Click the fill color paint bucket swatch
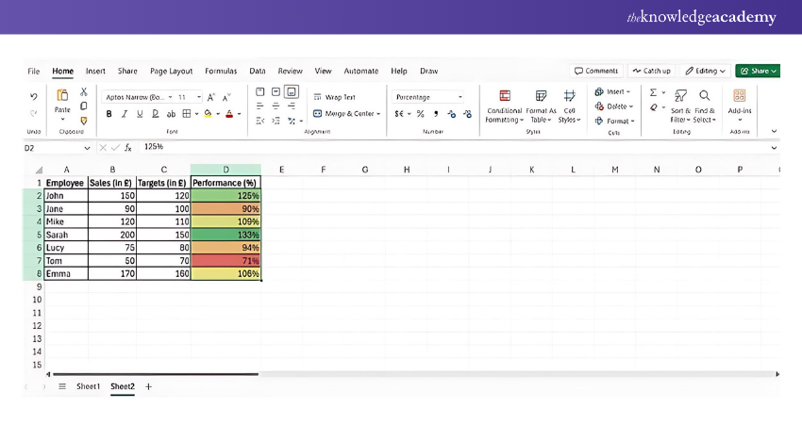The height and width of the screenshot is (424, 802). click(209, 114)
